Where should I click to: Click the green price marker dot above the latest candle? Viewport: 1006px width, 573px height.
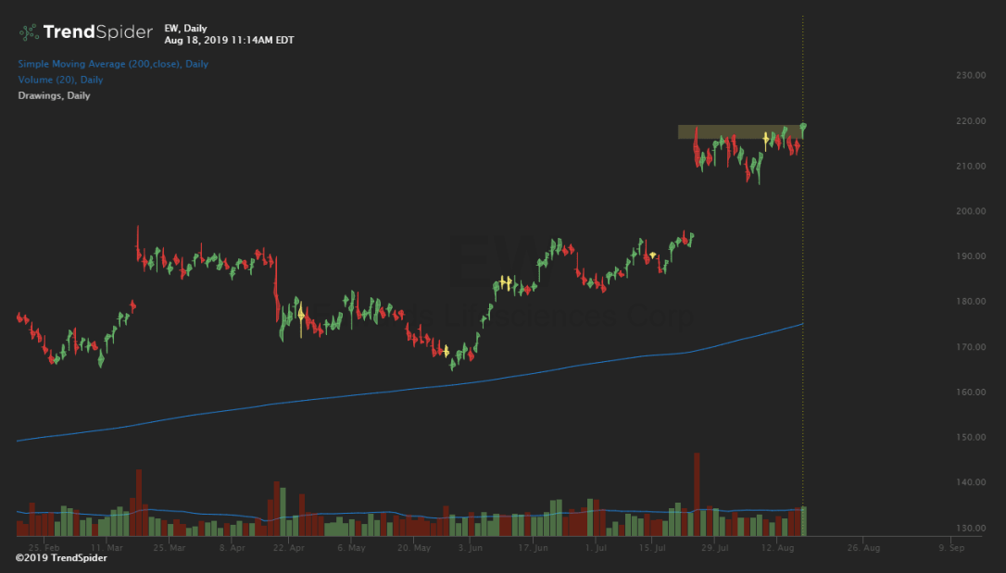click(x=803, y=126)
